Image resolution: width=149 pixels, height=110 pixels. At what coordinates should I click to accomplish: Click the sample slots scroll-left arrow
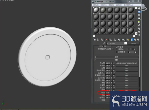click(x=94, y=36)
